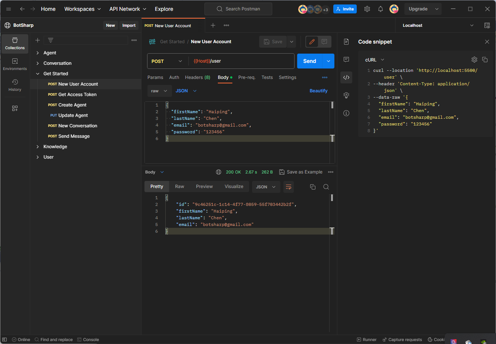Show the Raw response view
Screen dimensions: 496x344
click(x=179, y=187)
